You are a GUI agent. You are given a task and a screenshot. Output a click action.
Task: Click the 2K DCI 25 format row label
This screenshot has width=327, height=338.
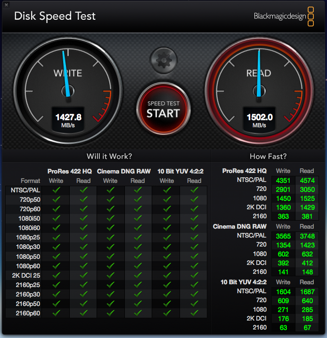26,275
